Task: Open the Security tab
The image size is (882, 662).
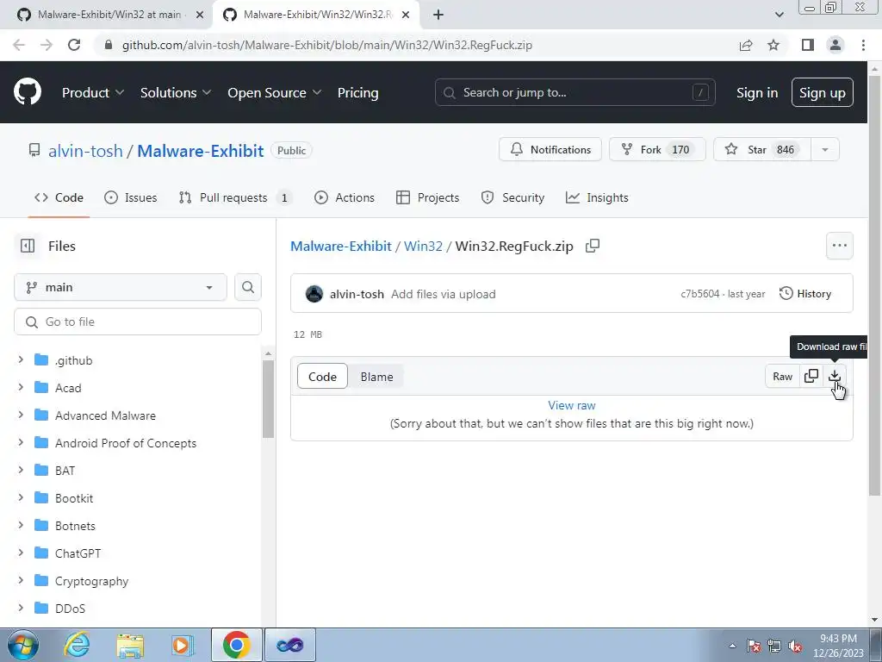Action: click(x=512, y=197)
